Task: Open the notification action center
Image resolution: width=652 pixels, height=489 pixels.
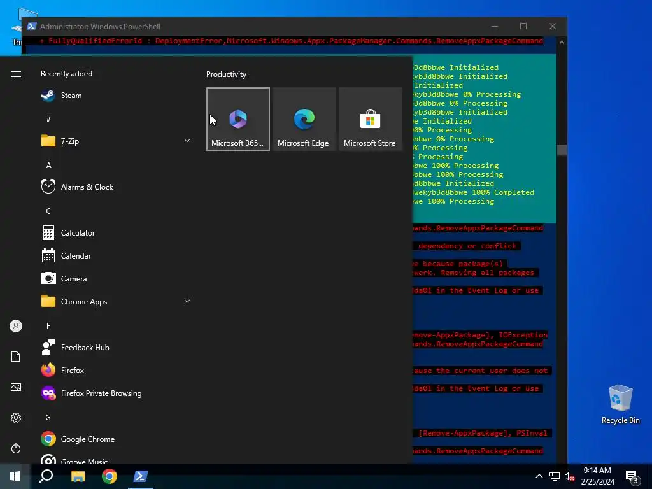Action: (x=632, y=477)
